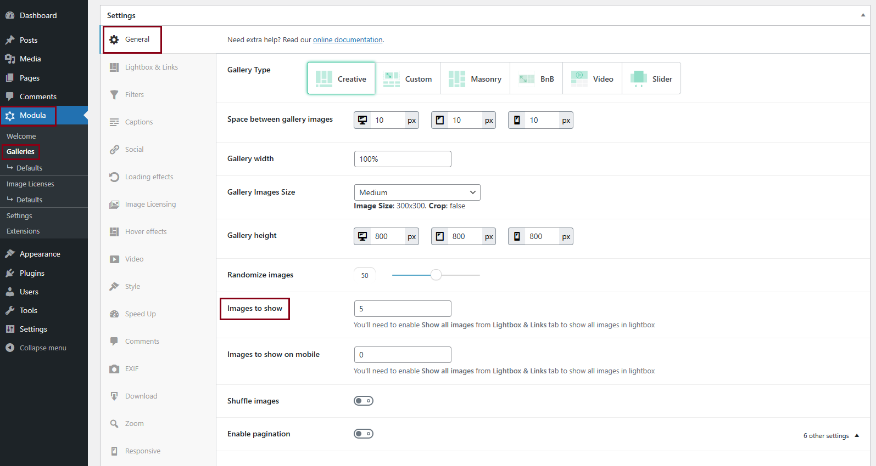Click the Zoom magnifier icon

tap(114, 424)
